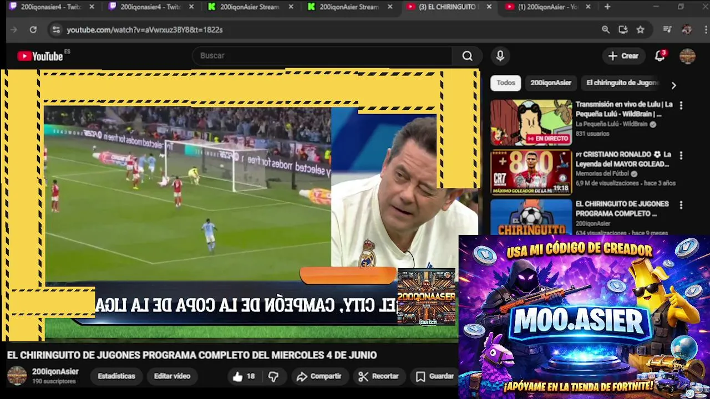Select the 'Todos' filter chip

click(x=506, y=83)
